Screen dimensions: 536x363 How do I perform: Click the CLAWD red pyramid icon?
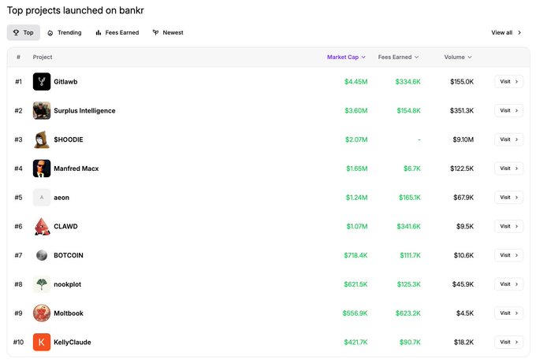coord(42,227)
